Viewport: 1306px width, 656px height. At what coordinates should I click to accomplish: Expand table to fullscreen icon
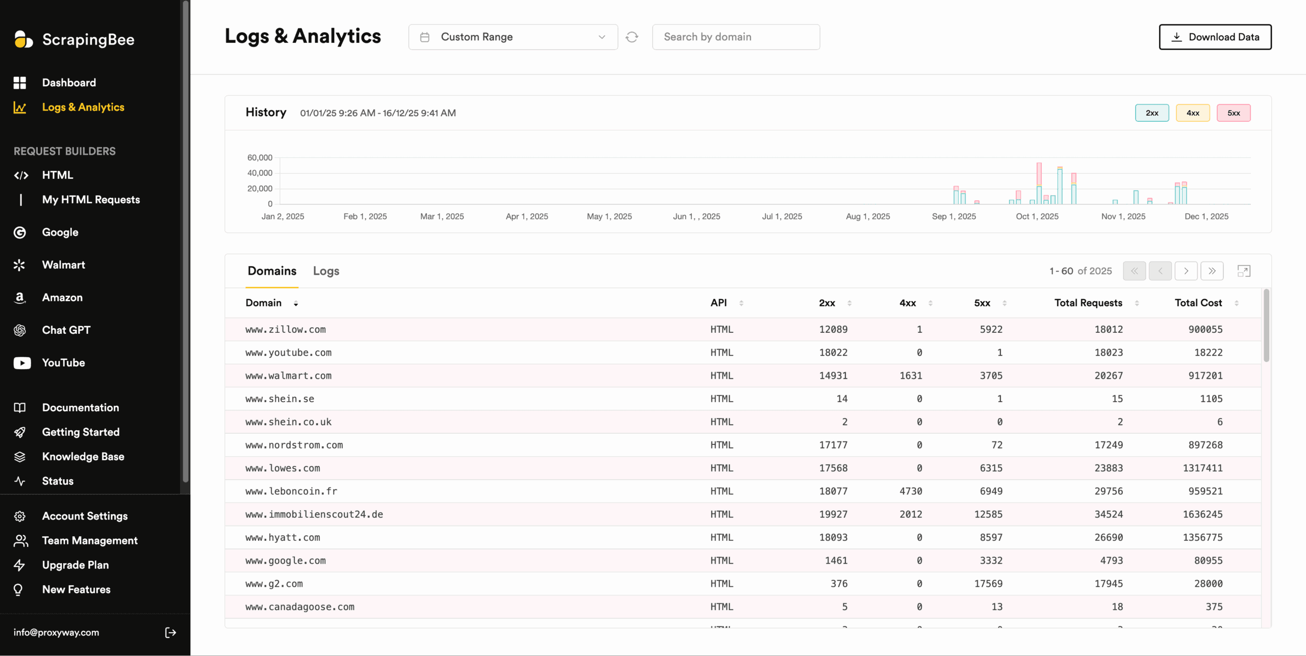coord(1243,271)
